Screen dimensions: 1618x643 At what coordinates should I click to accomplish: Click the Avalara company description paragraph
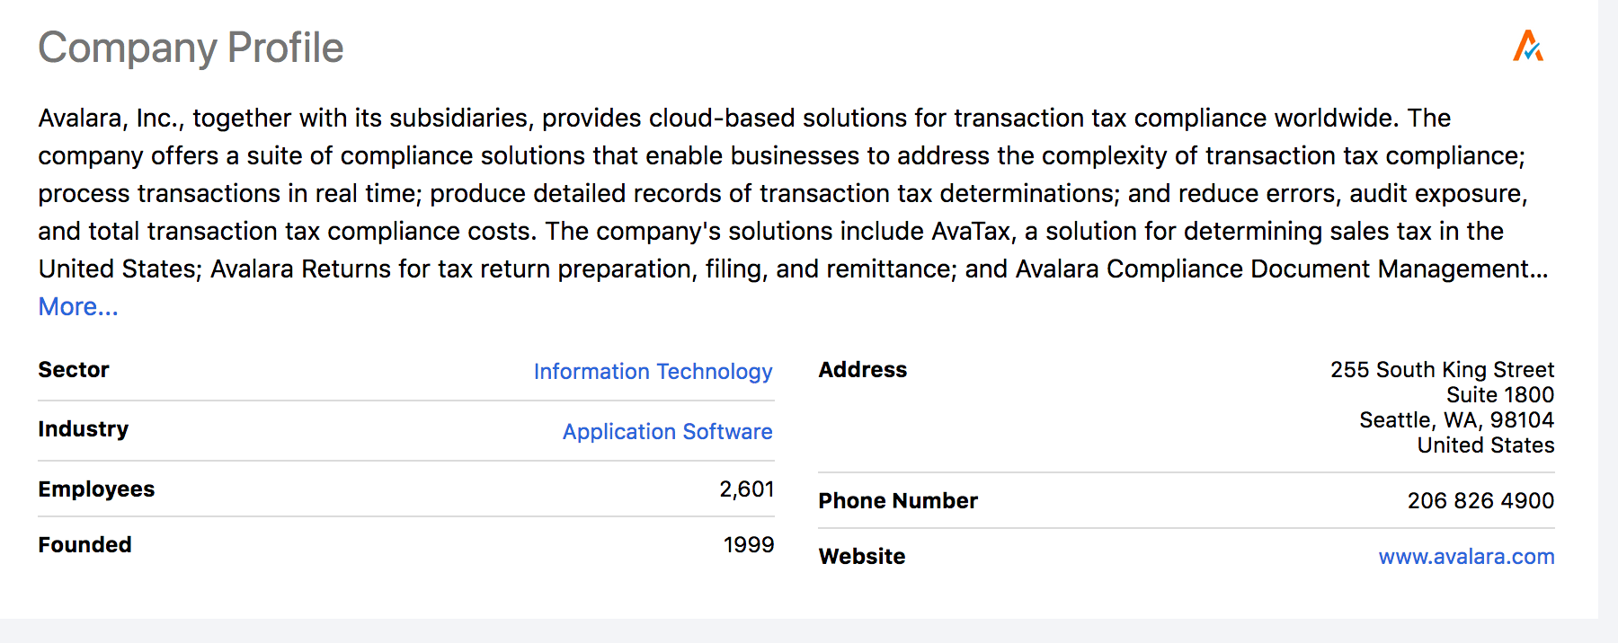pos(782,193)
